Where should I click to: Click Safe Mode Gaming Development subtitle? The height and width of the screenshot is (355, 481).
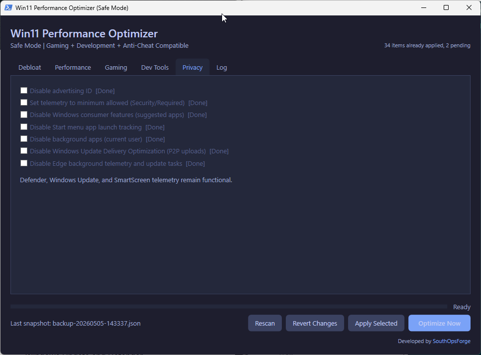100,46
